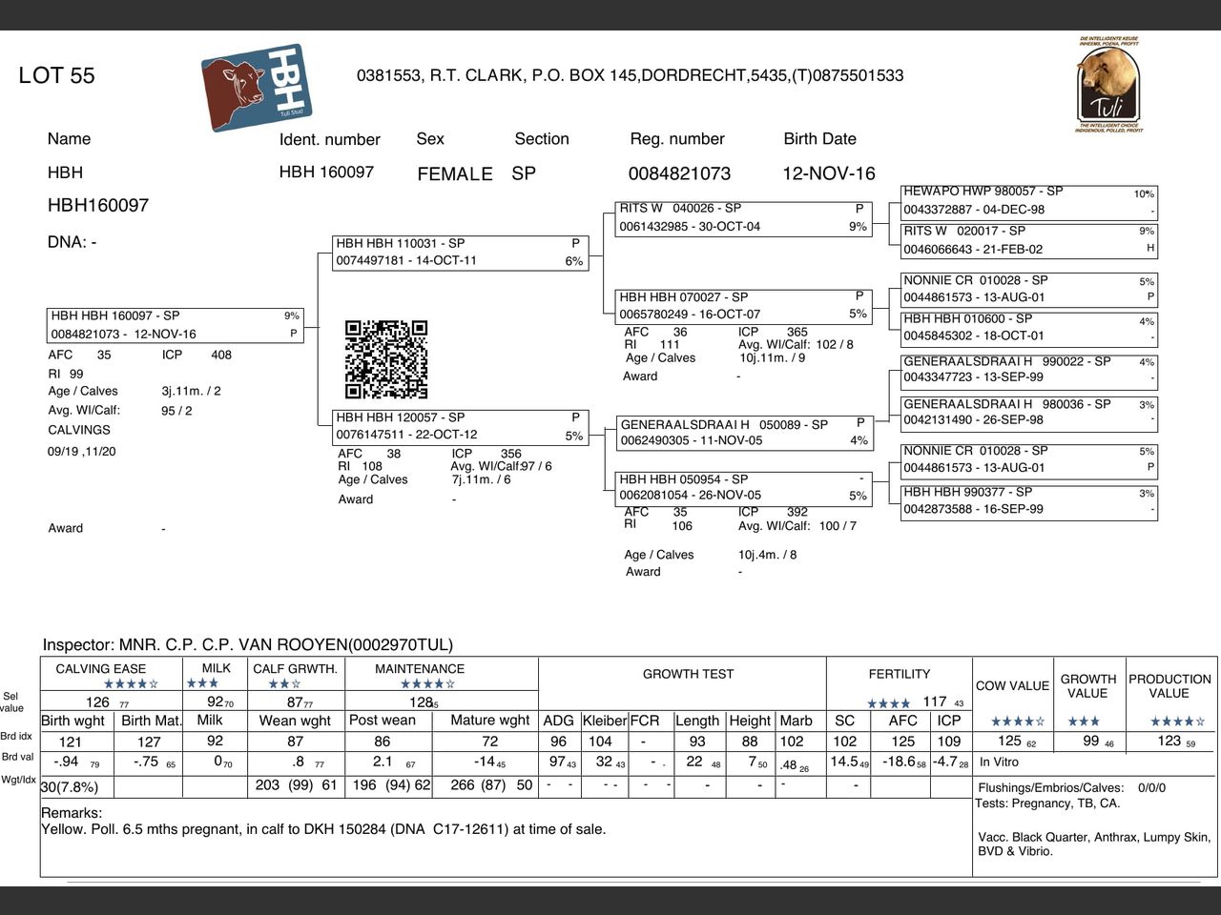The image size is (1221, 915).
Task: Click the LOT 55 heading
Action: click(56, 75)
